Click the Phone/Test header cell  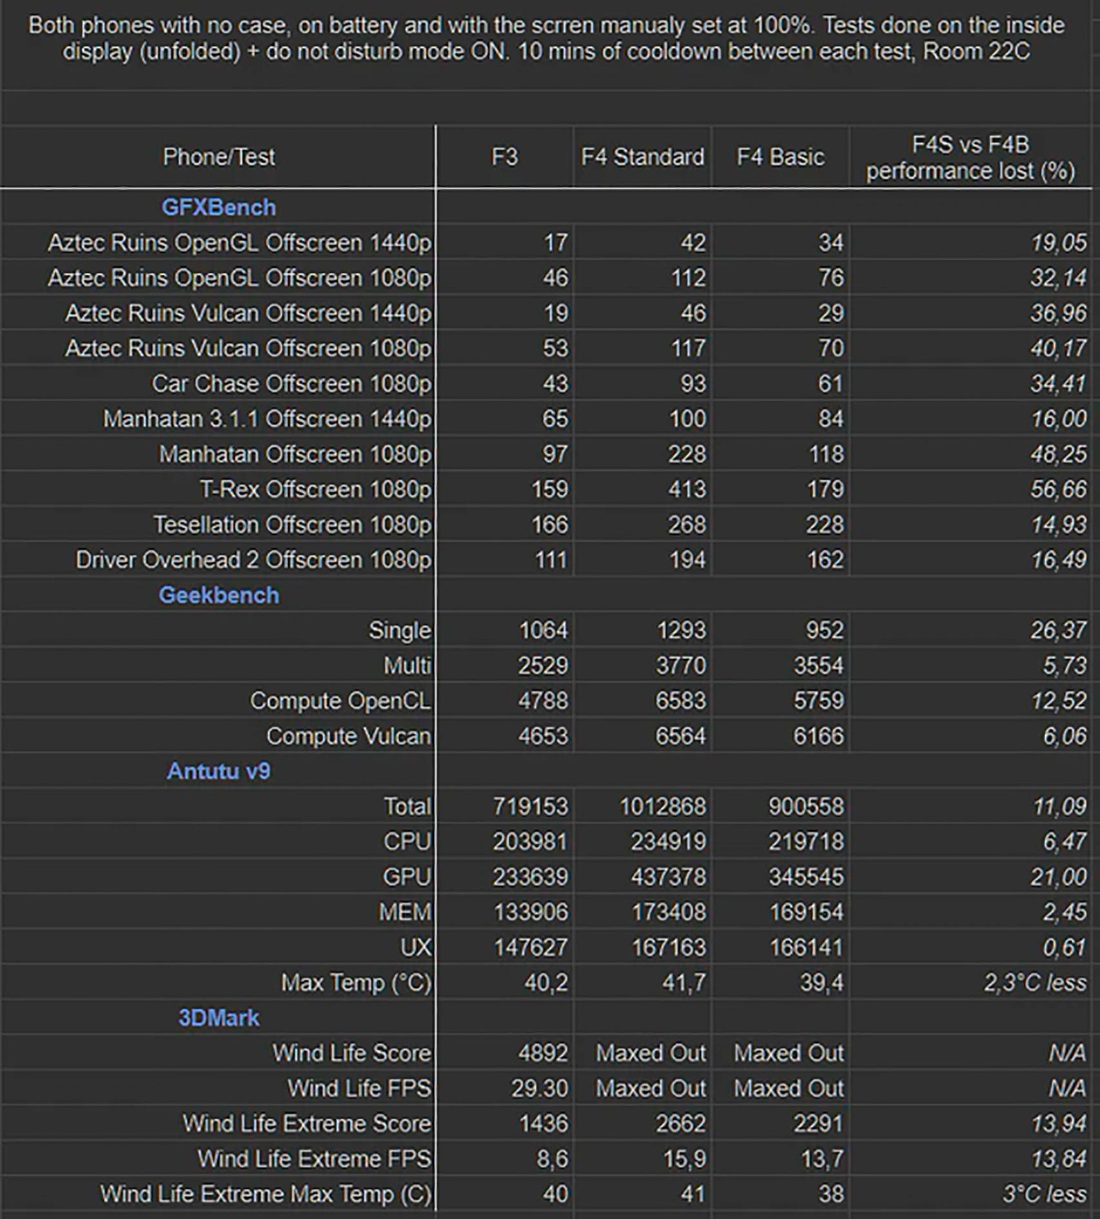point(219,156)
